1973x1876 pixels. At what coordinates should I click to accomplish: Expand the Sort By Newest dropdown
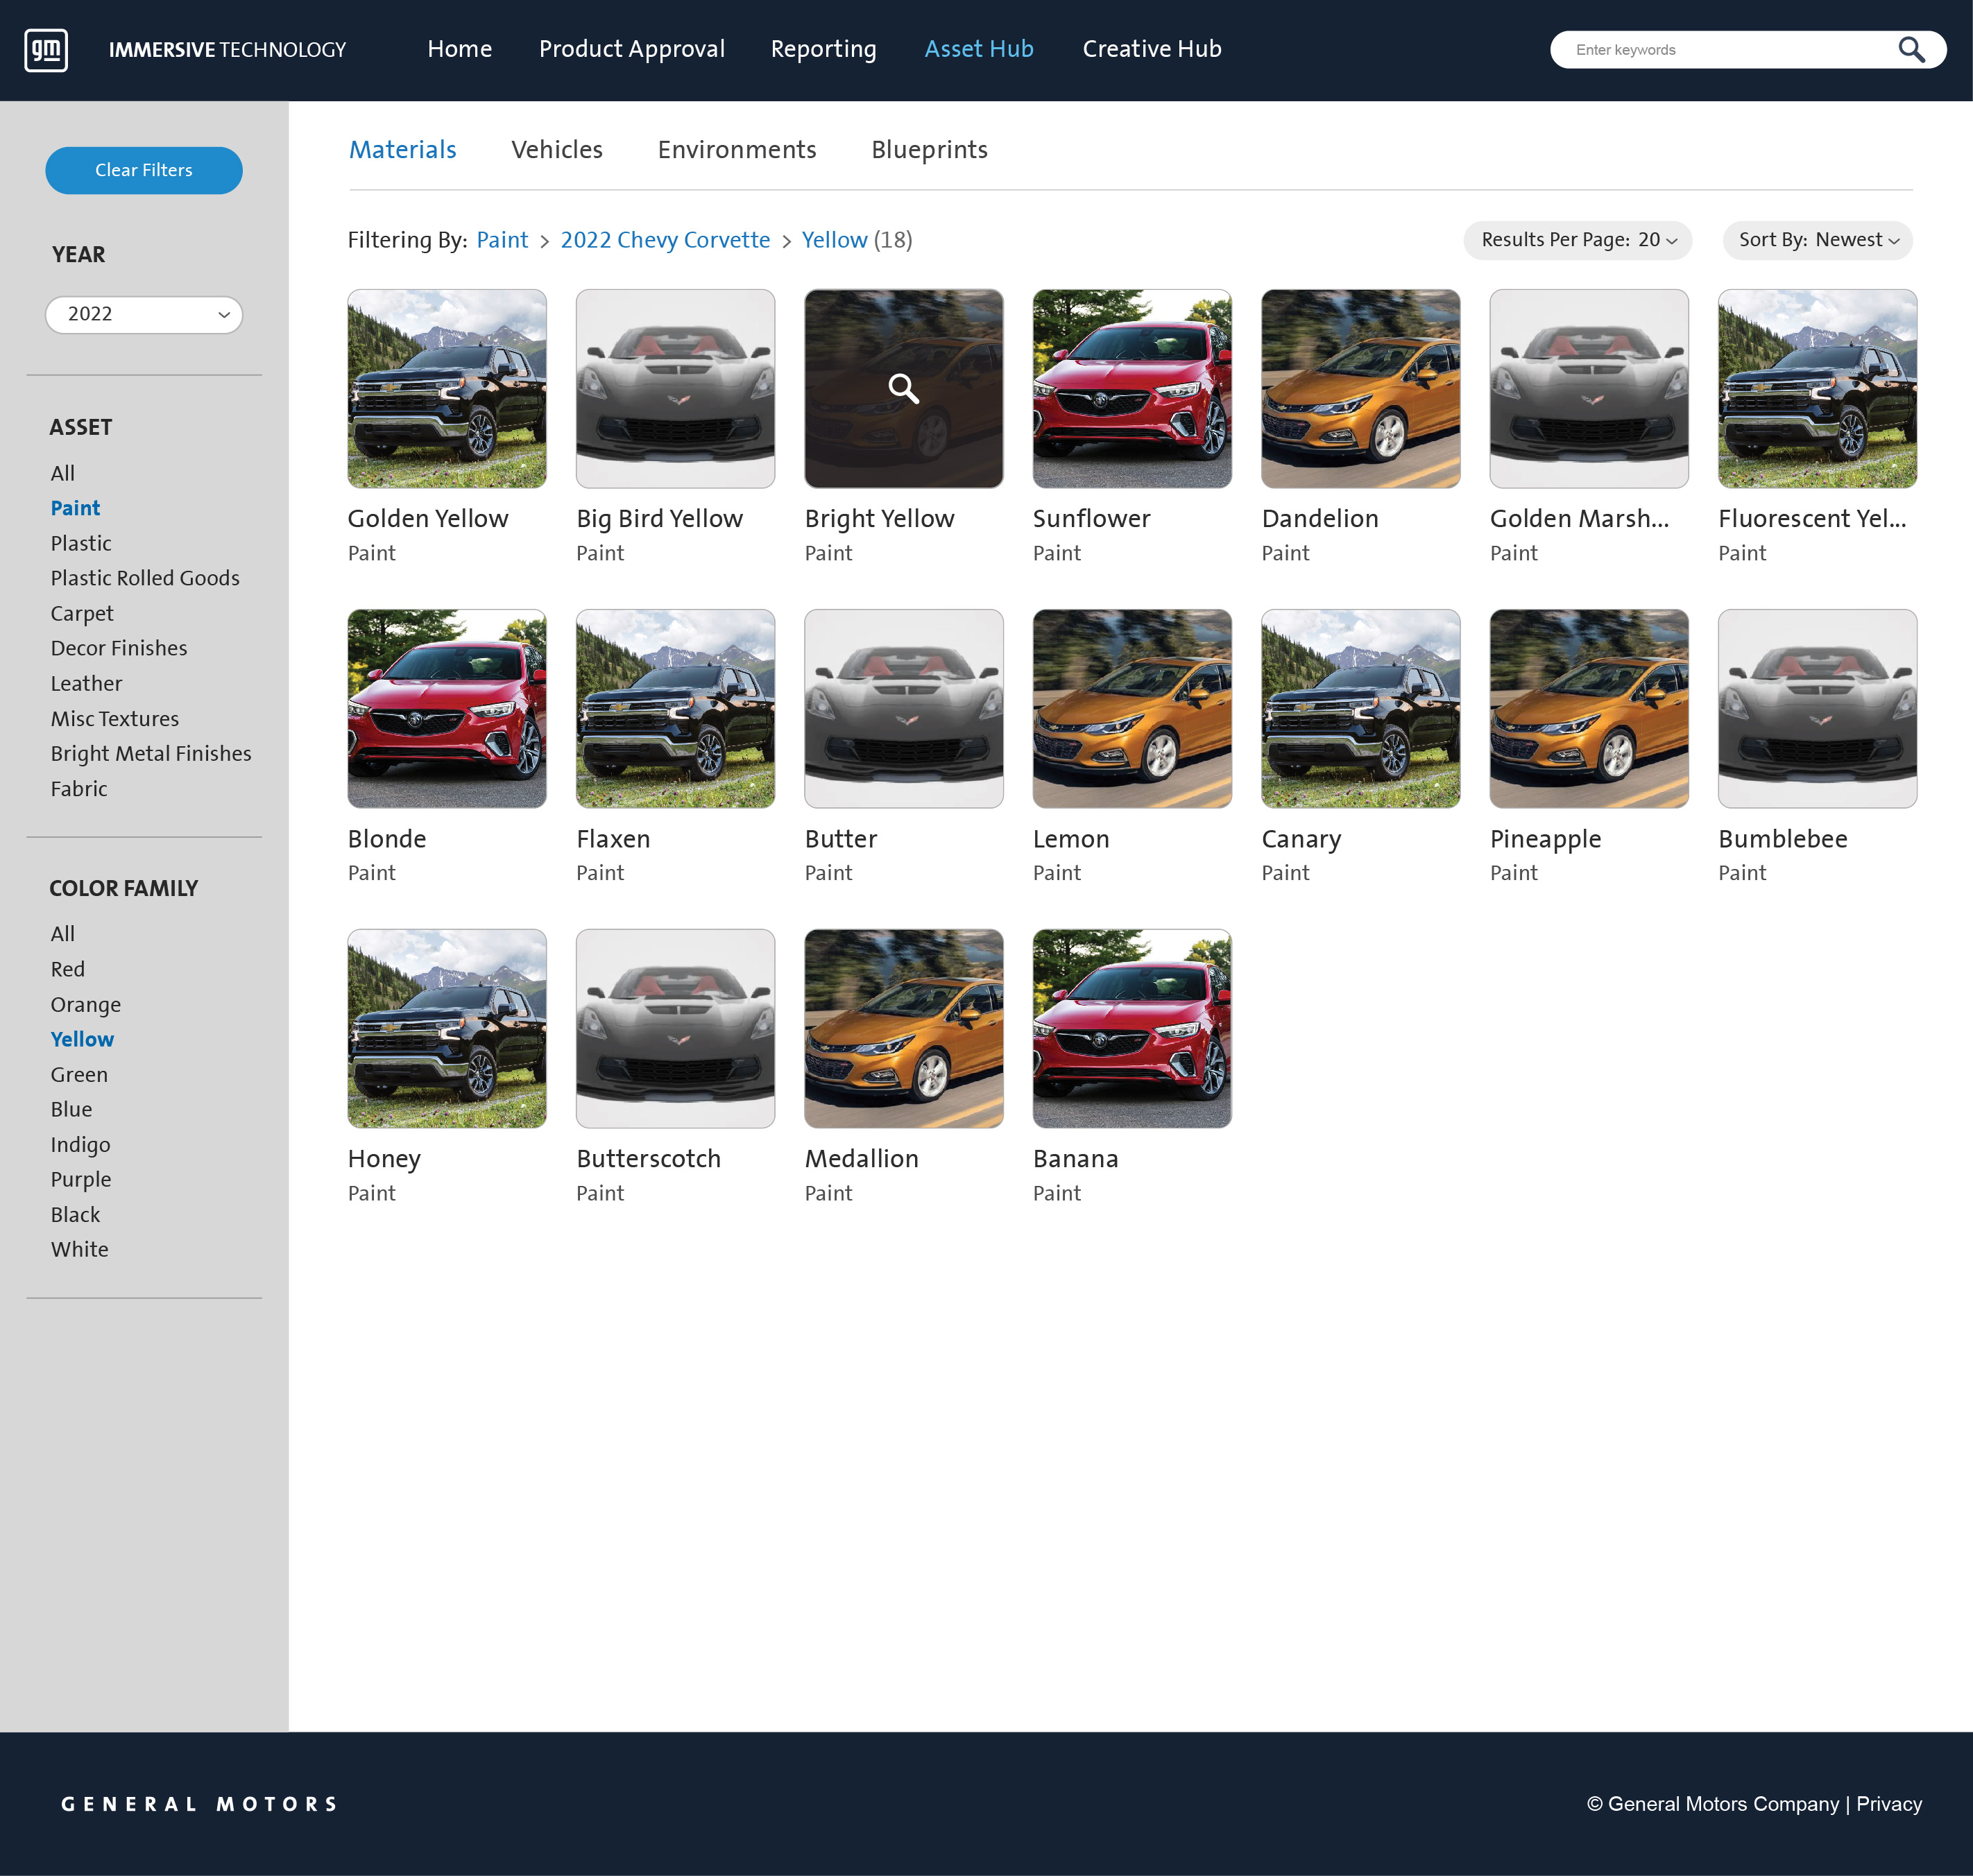[x=1817, y=240]
